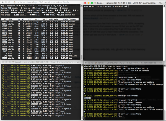
Task: Click the scrollbar thumb of the top window
Action: coord(82,57)
